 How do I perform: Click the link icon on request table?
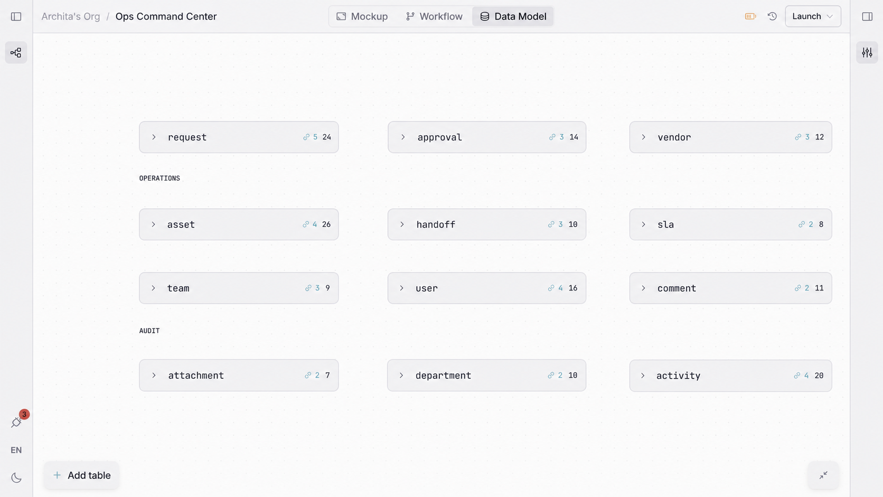tap(306, 137)
